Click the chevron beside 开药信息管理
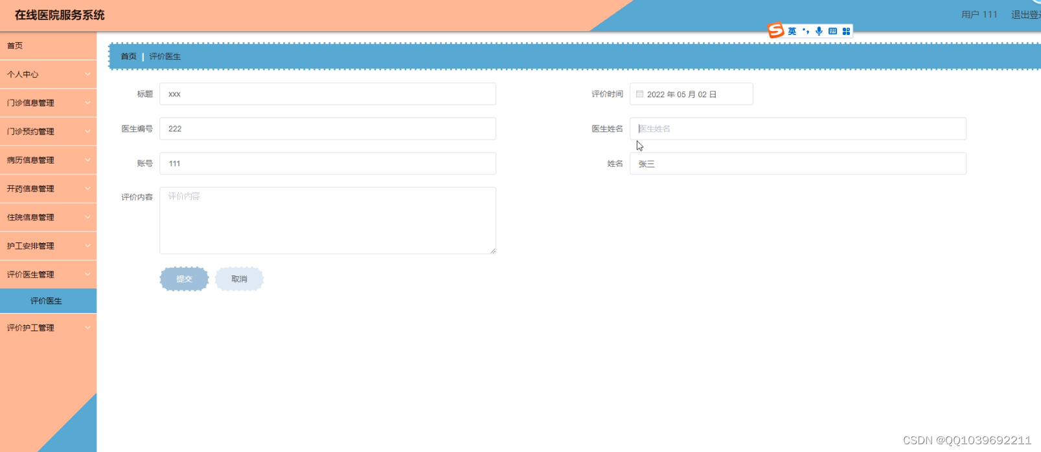 click(87, 189)
